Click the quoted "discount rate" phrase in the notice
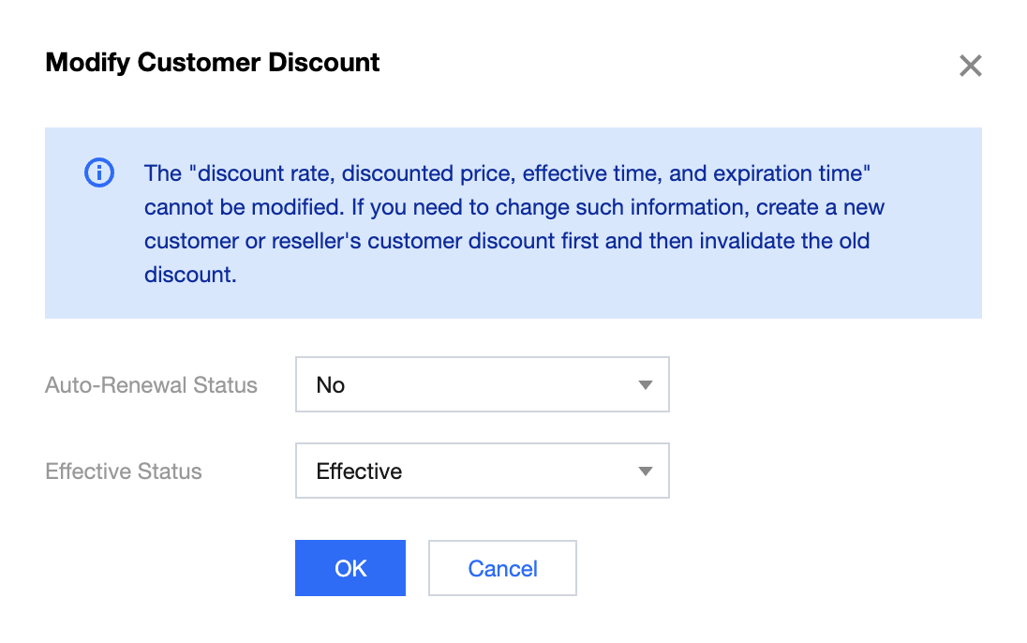The height and width of the screenshot is (643, 1027). [x=247, y=173]
